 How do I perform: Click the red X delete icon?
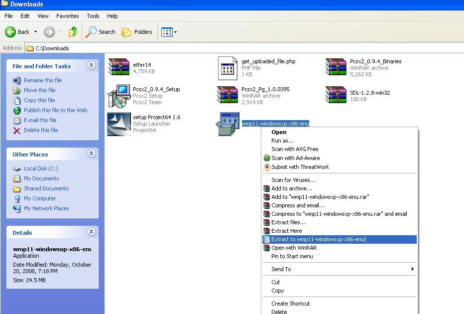click(17, 131)
